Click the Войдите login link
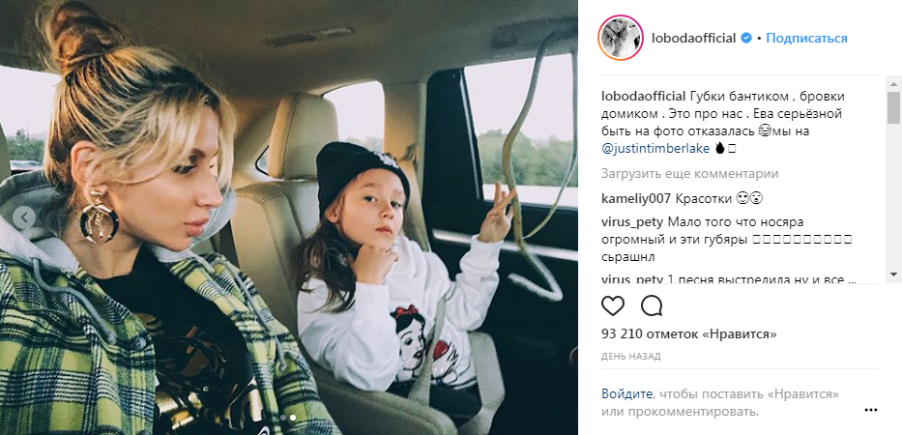This screenshot has width=902, height=435. (x=627, y=394)
